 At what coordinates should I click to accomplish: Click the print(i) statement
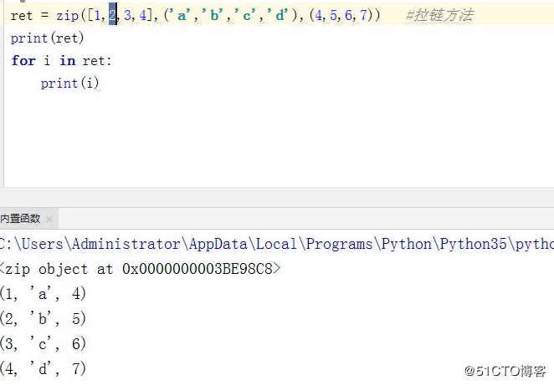[x=70, y=83]
